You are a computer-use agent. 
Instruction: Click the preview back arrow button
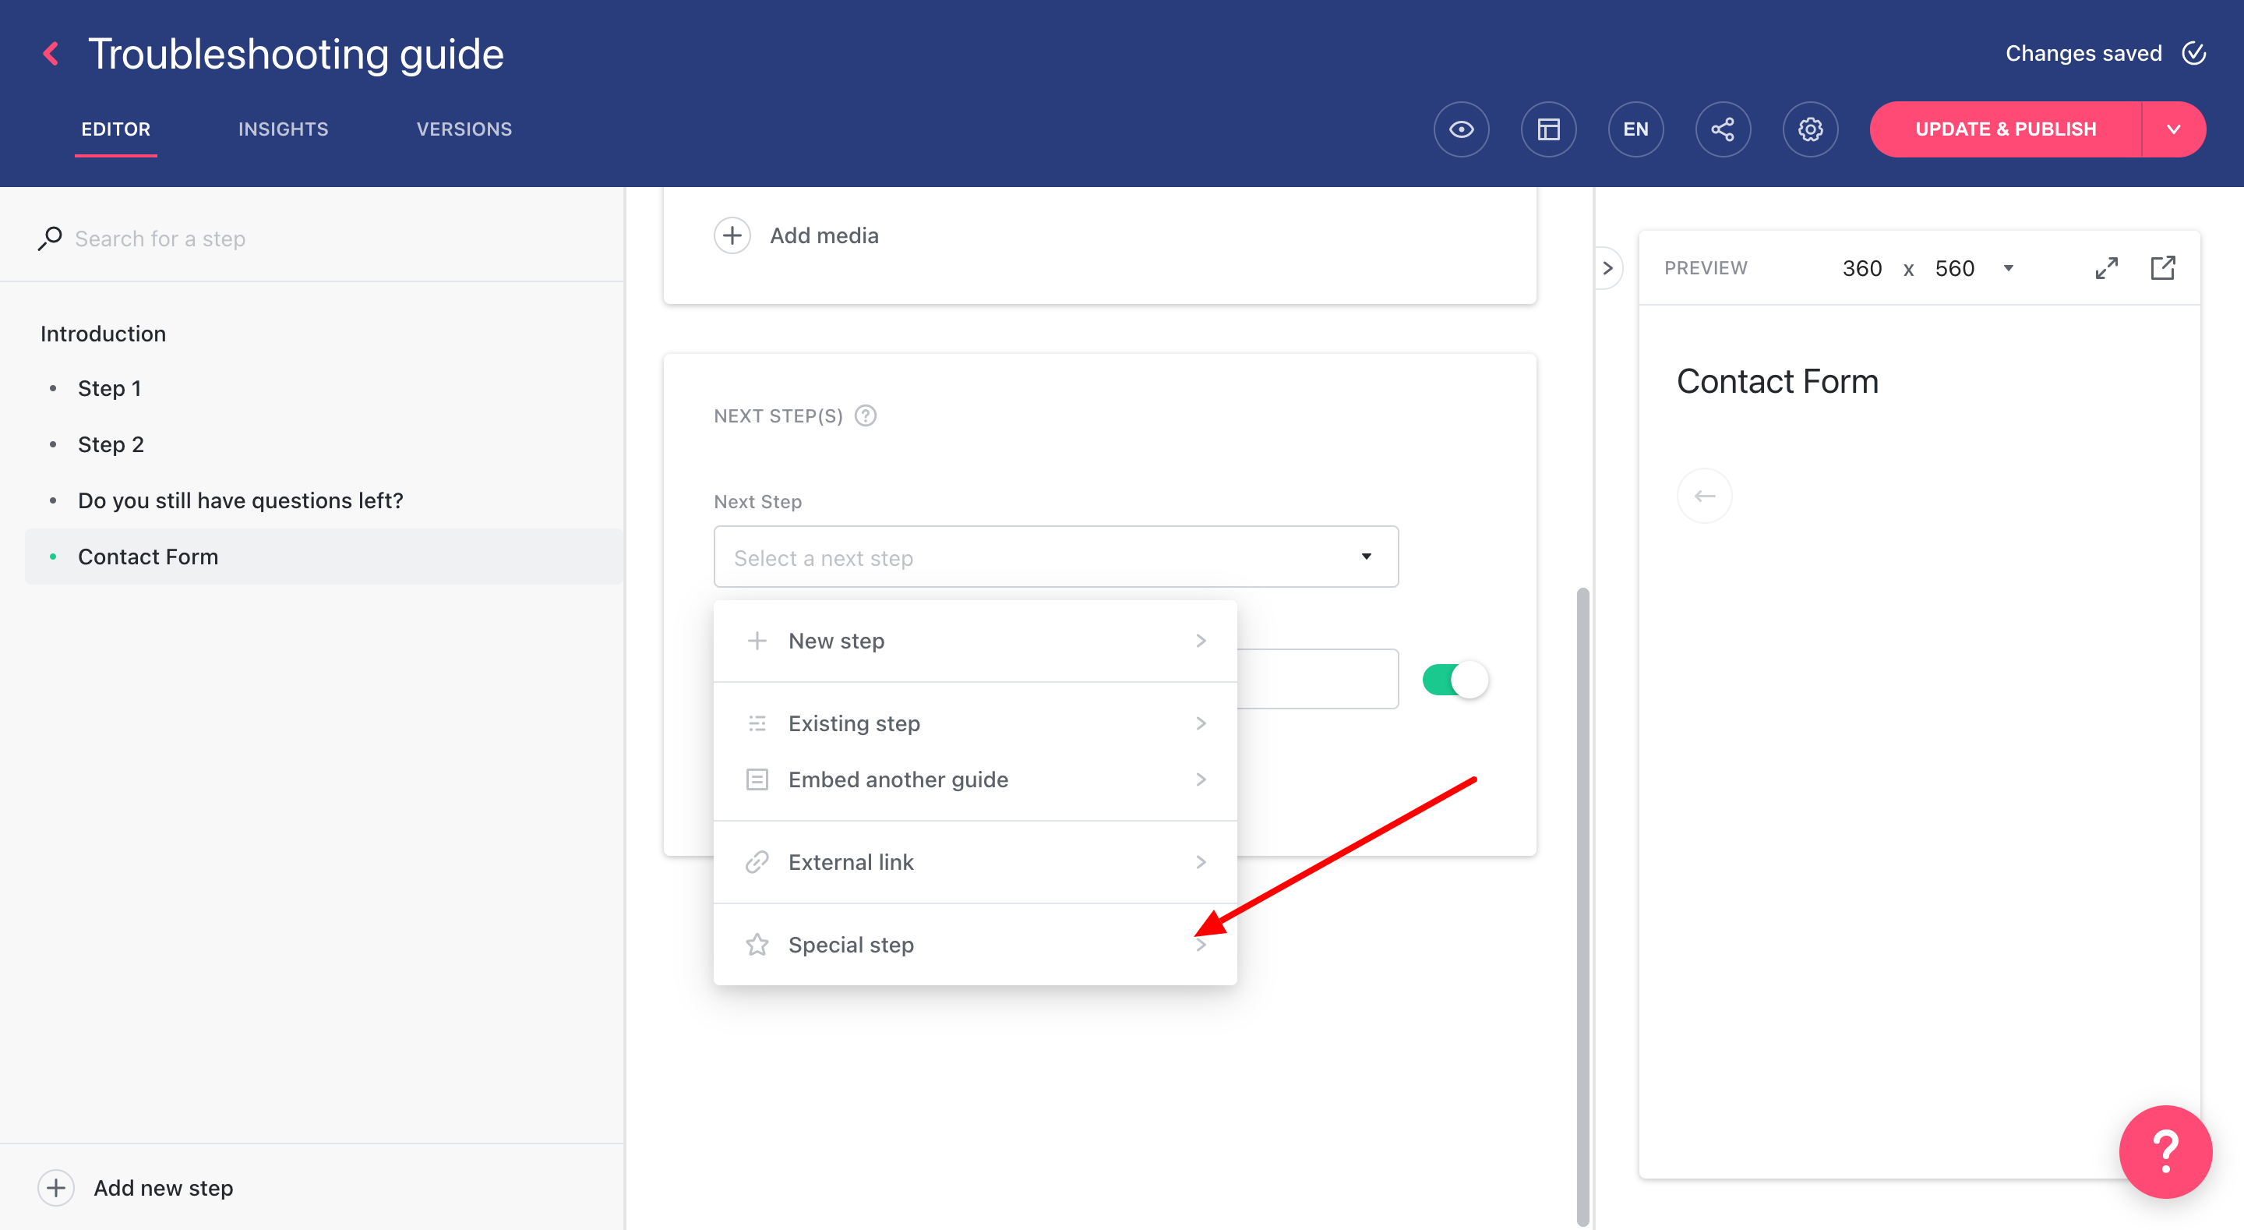(1704, 496)
